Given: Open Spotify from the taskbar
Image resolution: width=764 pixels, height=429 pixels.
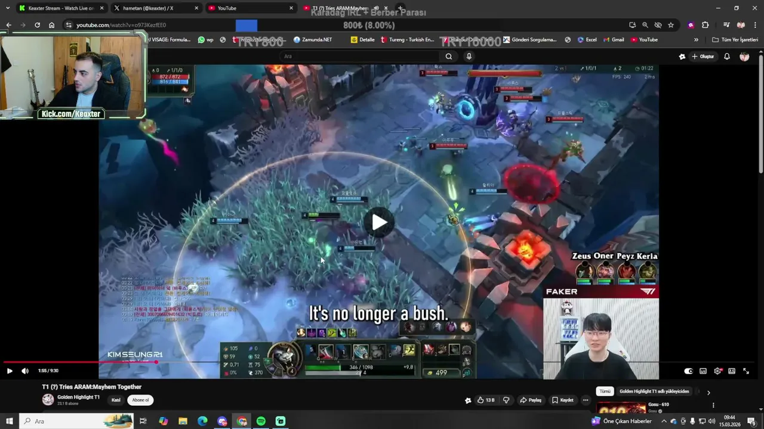Looking at the screenshot, I should tap(261, 421).
